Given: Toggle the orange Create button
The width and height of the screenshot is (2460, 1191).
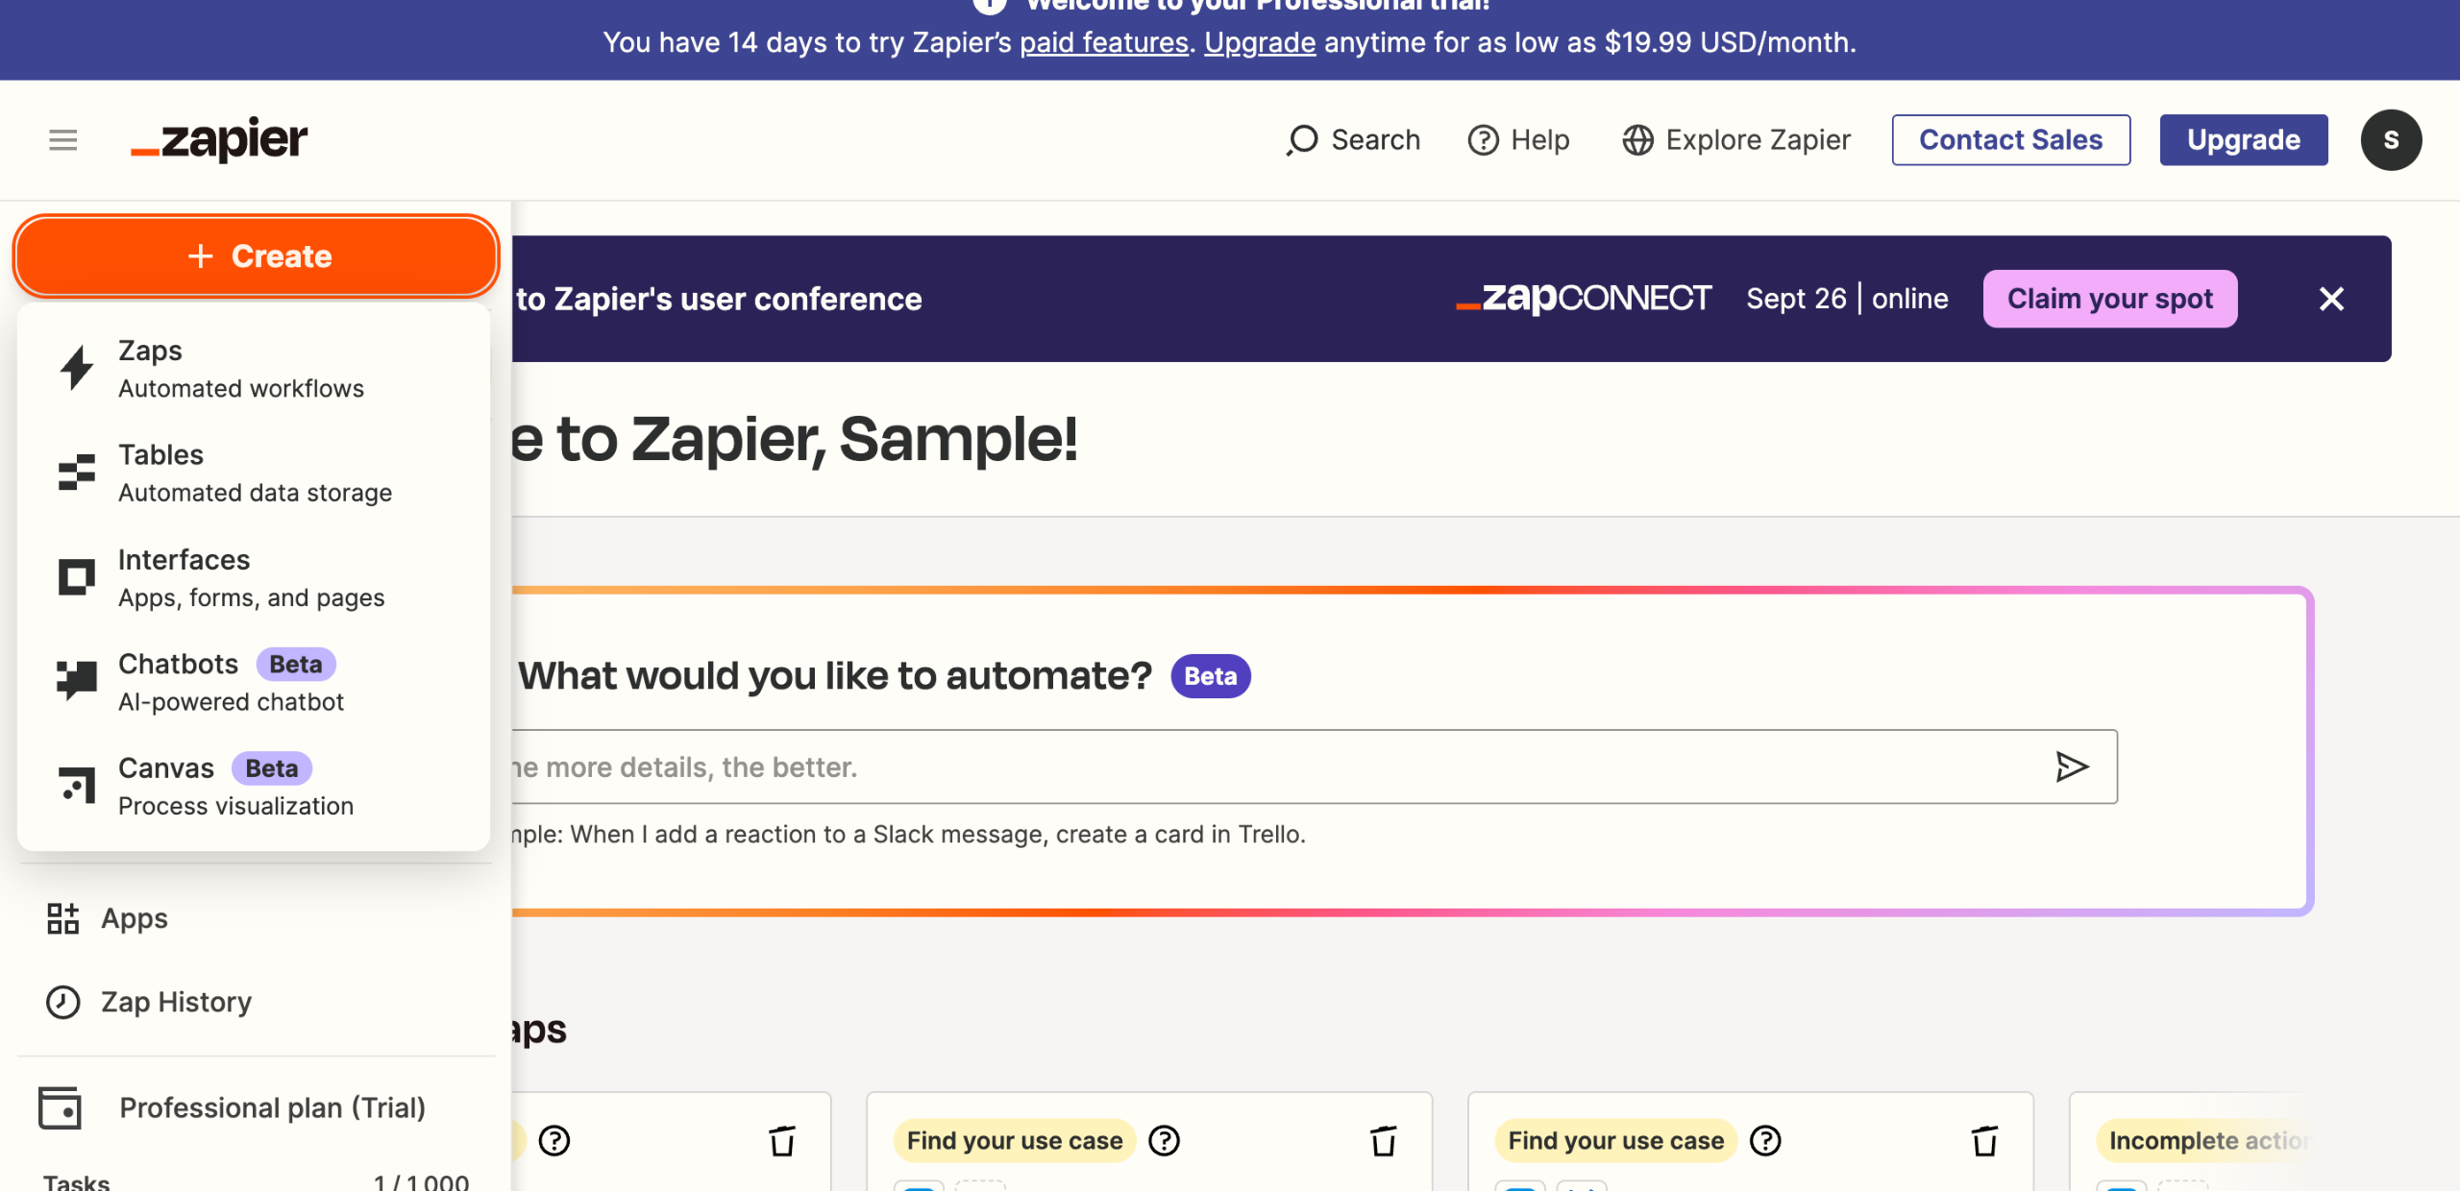Looking at the screenshot, I should coord(257,256).
